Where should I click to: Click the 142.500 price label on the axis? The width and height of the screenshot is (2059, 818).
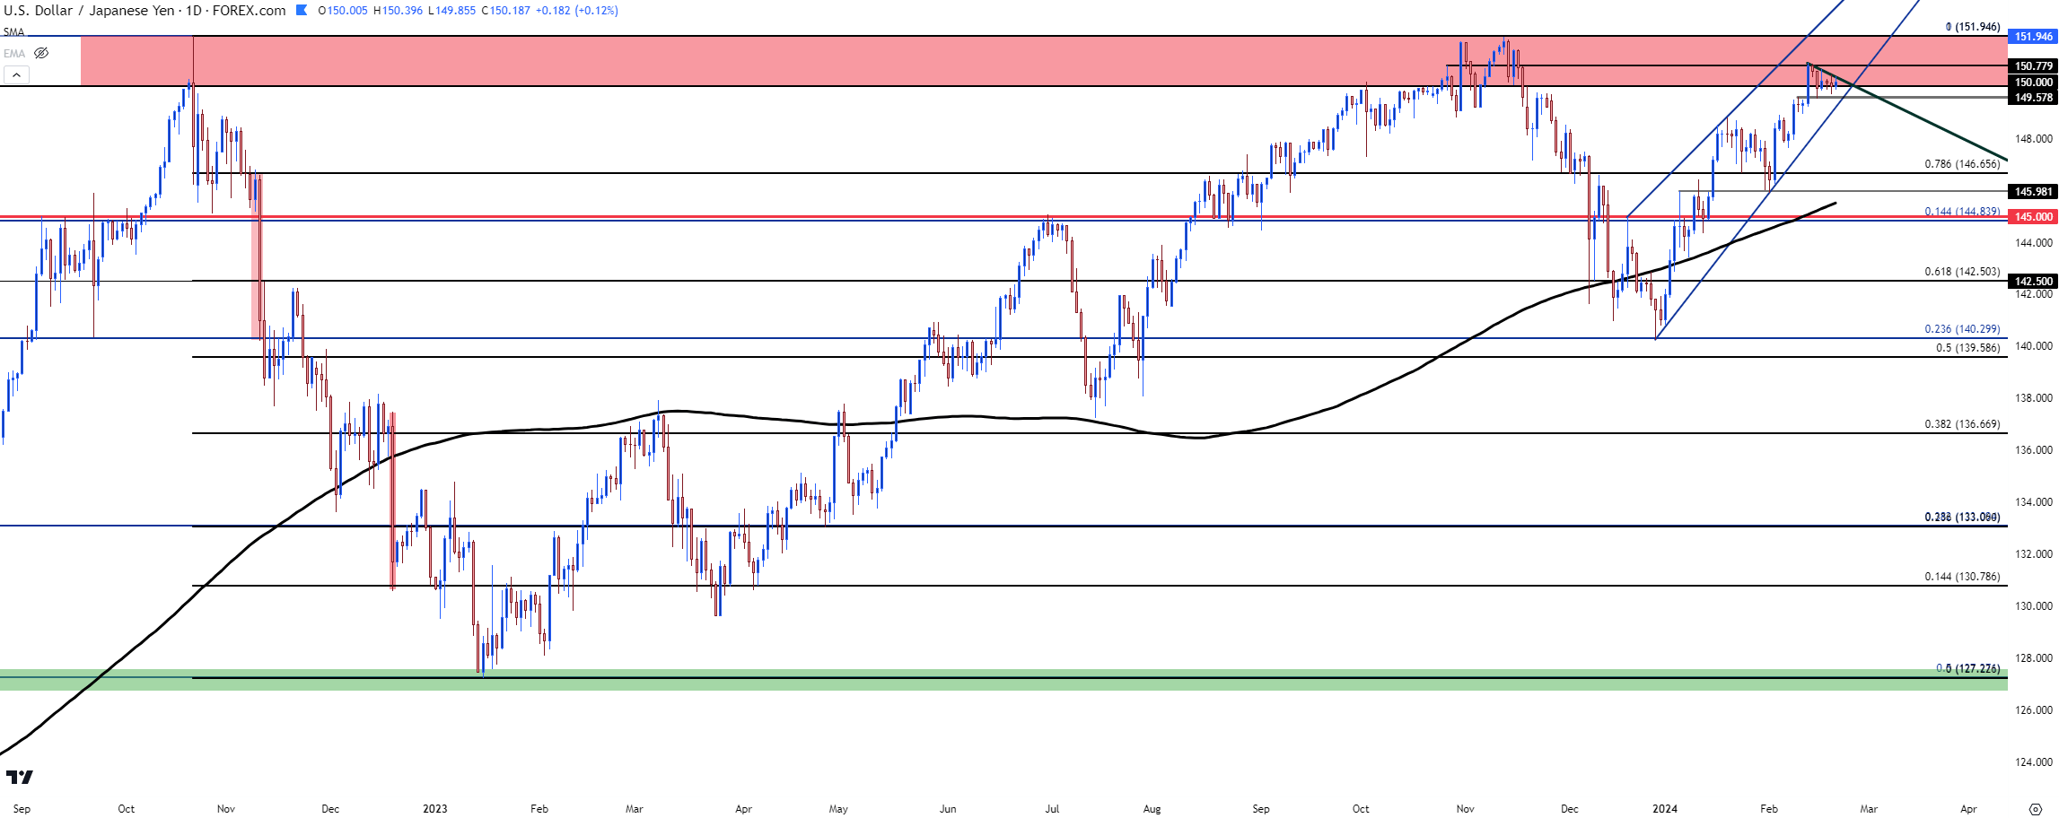[2033, 281]
